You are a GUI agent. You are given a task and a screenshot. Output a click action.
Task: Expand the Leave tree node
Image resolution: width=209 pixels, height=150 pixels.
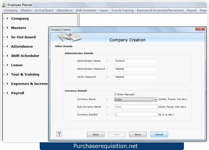pos(7,65)
